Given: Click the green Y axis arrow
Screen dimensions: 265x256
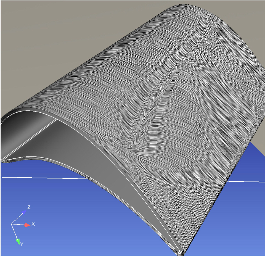Looking at the screenshot, I should tap(18, 241).
